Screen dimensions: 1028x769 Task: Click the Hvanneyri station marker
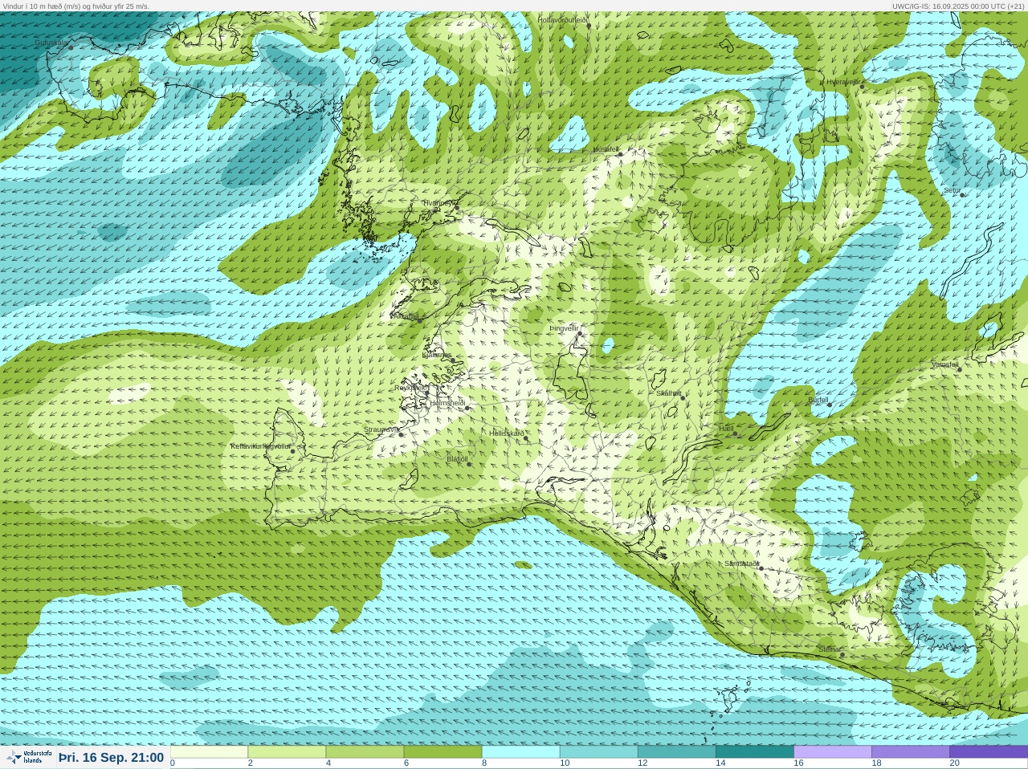(457, 208)
